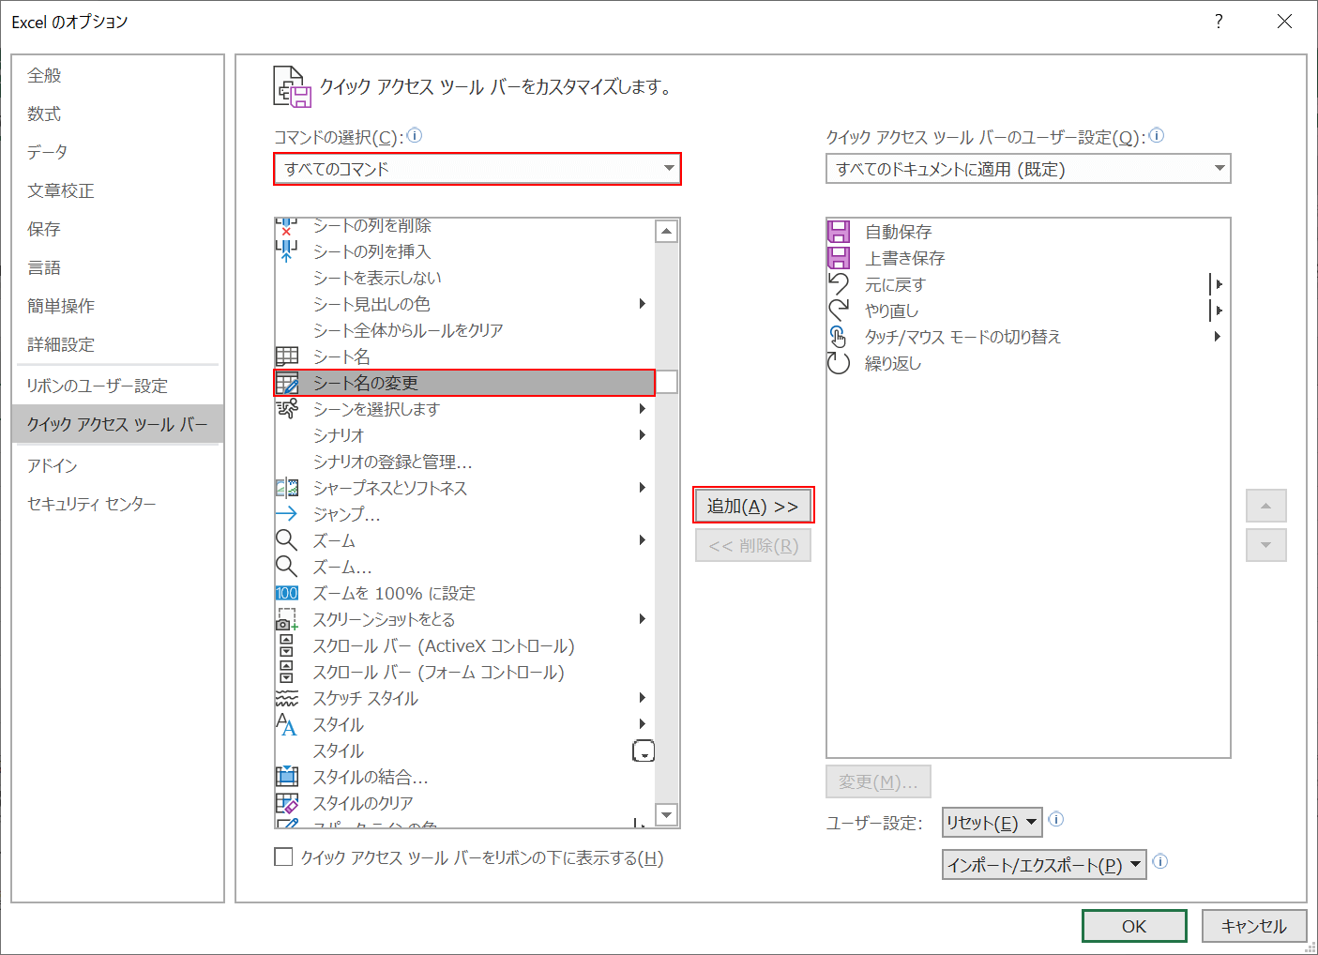Open the スタイル gallery dropdown indicator
The height and width of the screenshot is (955, 1318).
coord(644,750)
